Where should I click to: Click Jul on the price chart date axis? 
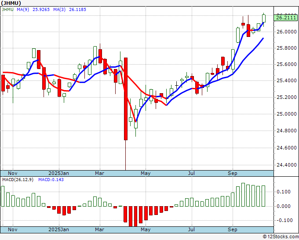point(191,173)
